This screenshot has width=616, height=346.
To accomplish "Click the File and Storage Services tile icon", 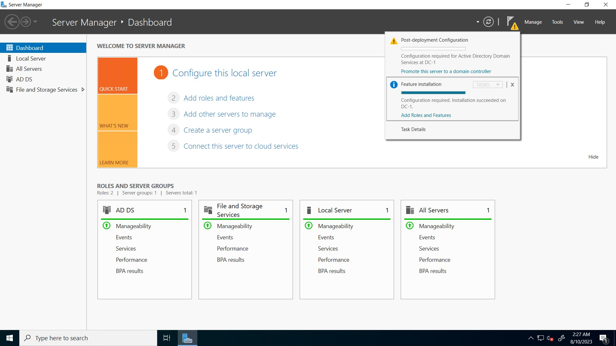I will pos(208,210).
